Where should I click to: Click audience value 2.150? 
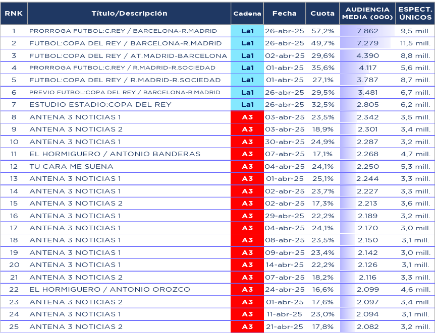point(367,240)
